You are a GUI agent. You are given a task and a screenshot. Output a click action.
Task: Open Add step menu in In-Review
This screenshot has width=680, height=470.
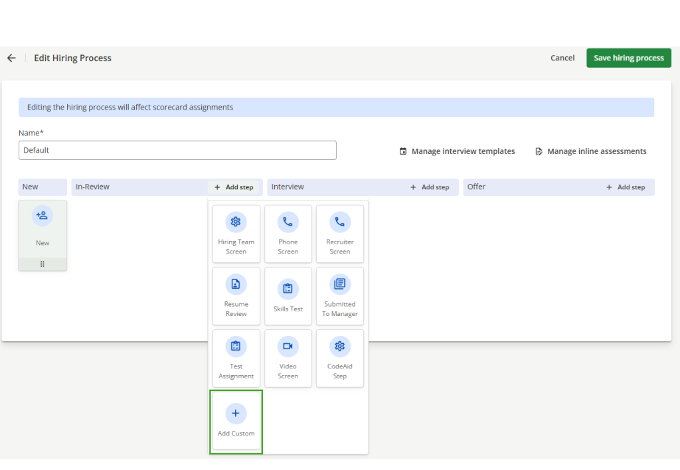(x=234, y=187)
